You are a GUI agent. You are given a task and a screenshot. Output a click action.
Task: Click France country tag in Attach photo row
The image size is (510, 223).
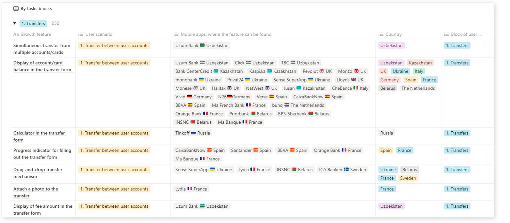pos(387,189)
